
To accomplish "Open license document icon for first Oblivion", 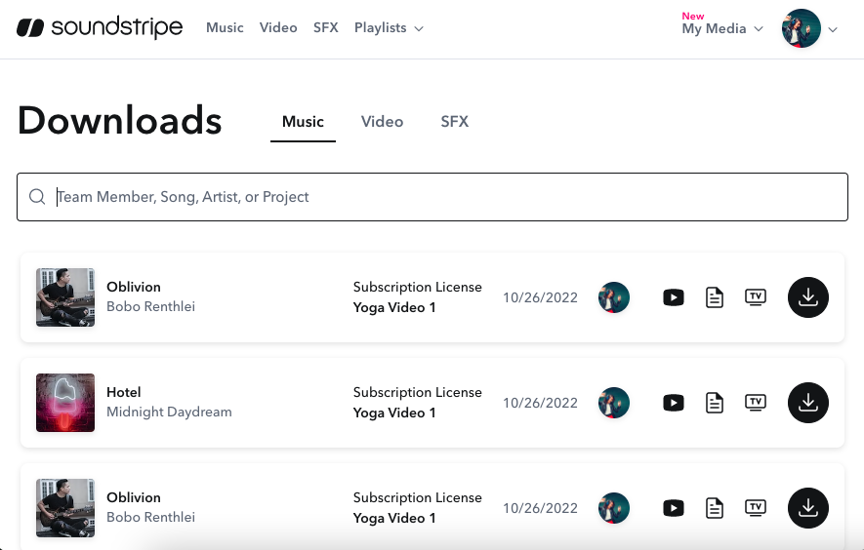I will click(x=715, y=297).
